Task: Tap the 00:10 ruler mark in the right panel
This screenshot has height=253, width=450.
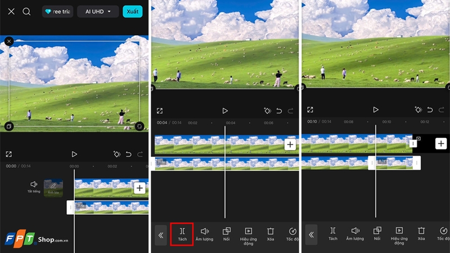Action: [x=386, y=121]
